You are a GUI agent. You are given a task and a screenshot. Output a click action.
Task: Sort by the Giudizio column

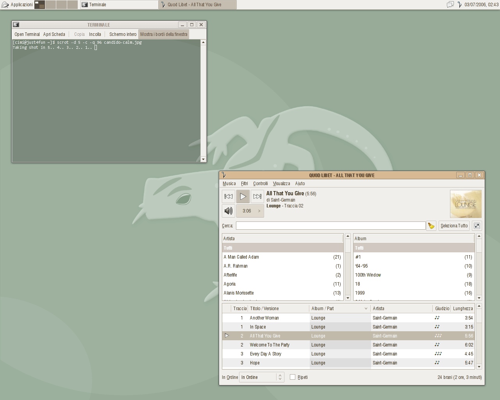pos(442,309)
